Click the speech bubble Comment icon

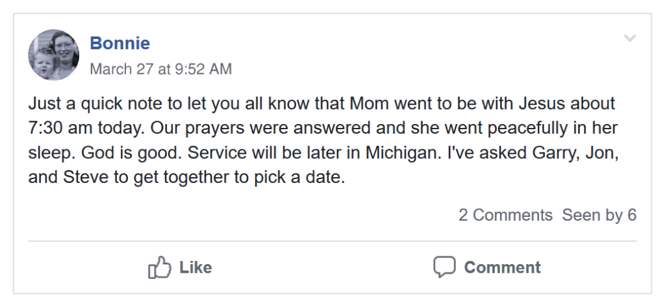[444, 267]
